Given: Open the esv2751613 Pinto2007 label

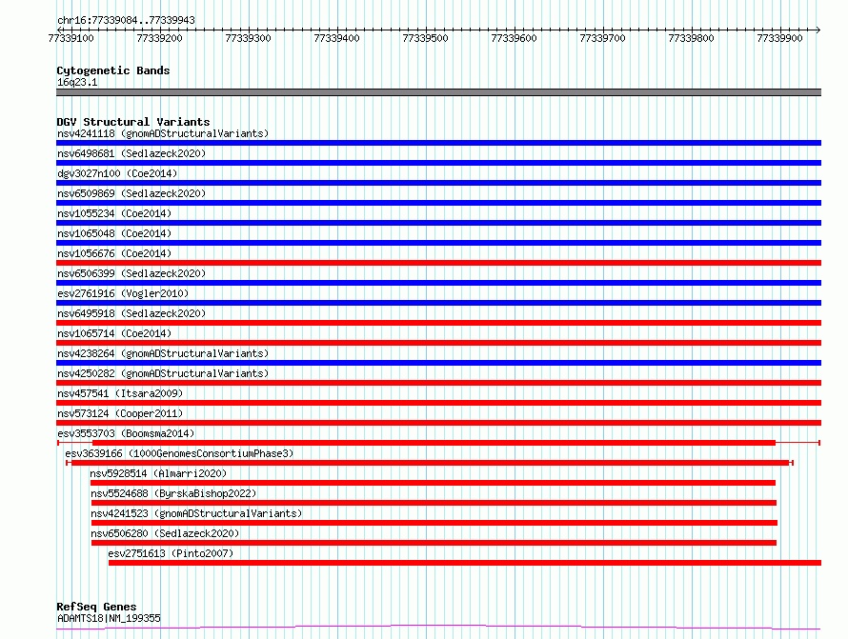Looking at the screenshot, I should (171, 553).
